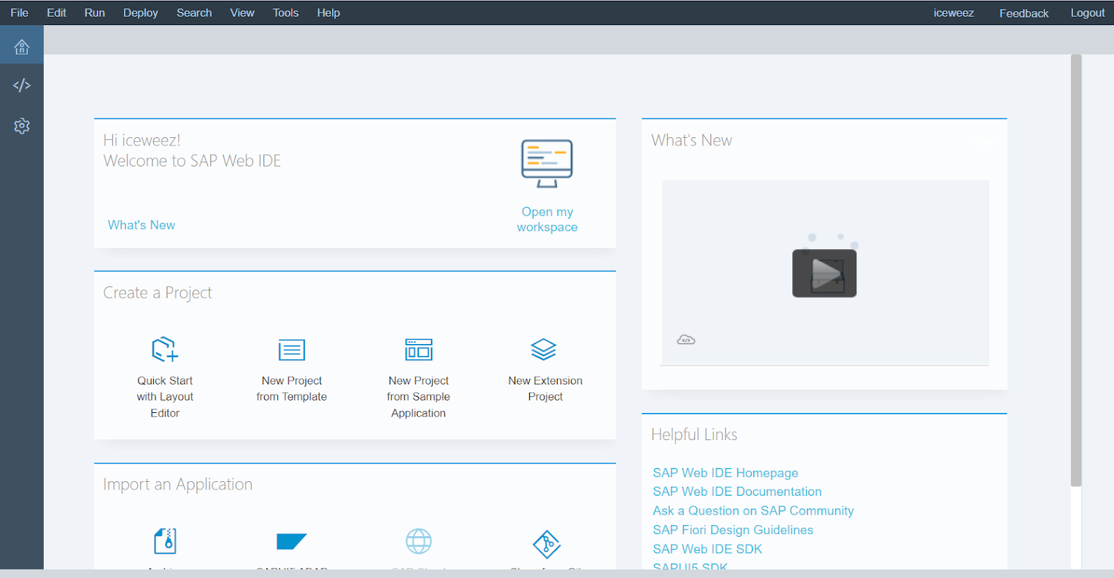Open the View menu
Viewport: 1114px width, 578px height.
(x=242, y=13)
